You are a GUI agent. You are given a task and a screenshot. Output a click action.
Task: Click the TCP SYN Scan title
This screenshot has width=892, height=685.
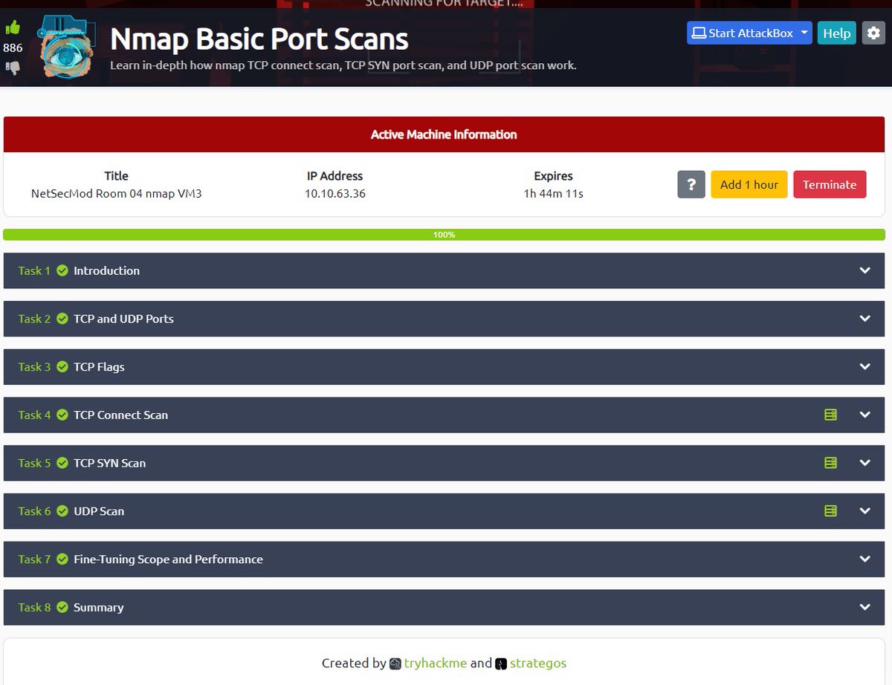tap(109, 463)
